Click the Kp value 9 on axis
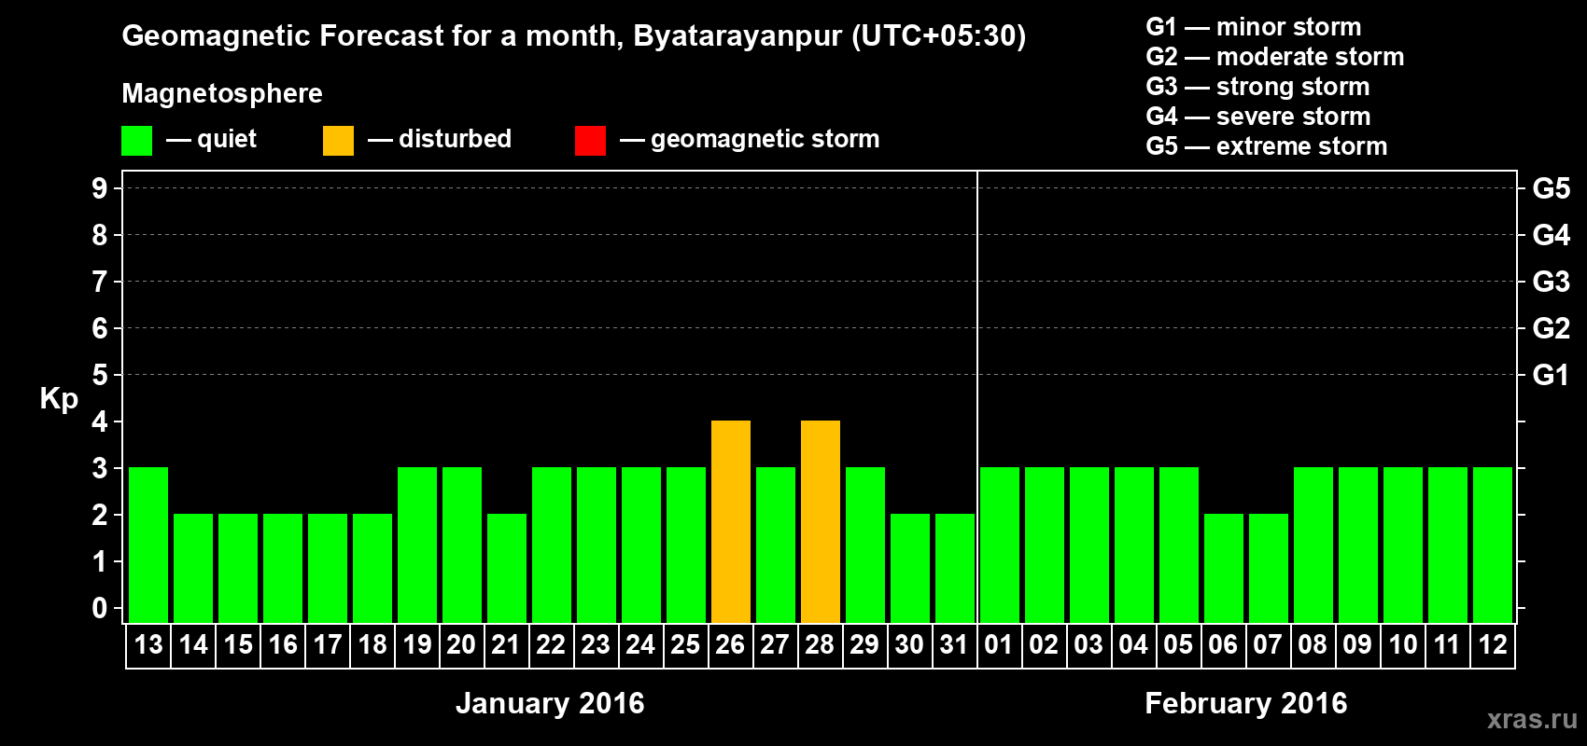1587x746 pixels. (100, 188)
